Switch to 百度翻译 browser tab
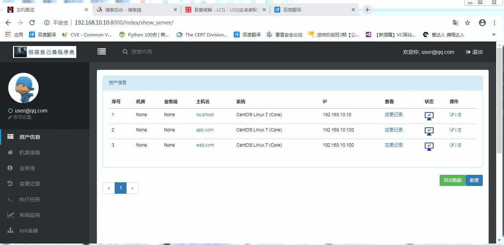504x245 pixels. (x=315, y=10)
